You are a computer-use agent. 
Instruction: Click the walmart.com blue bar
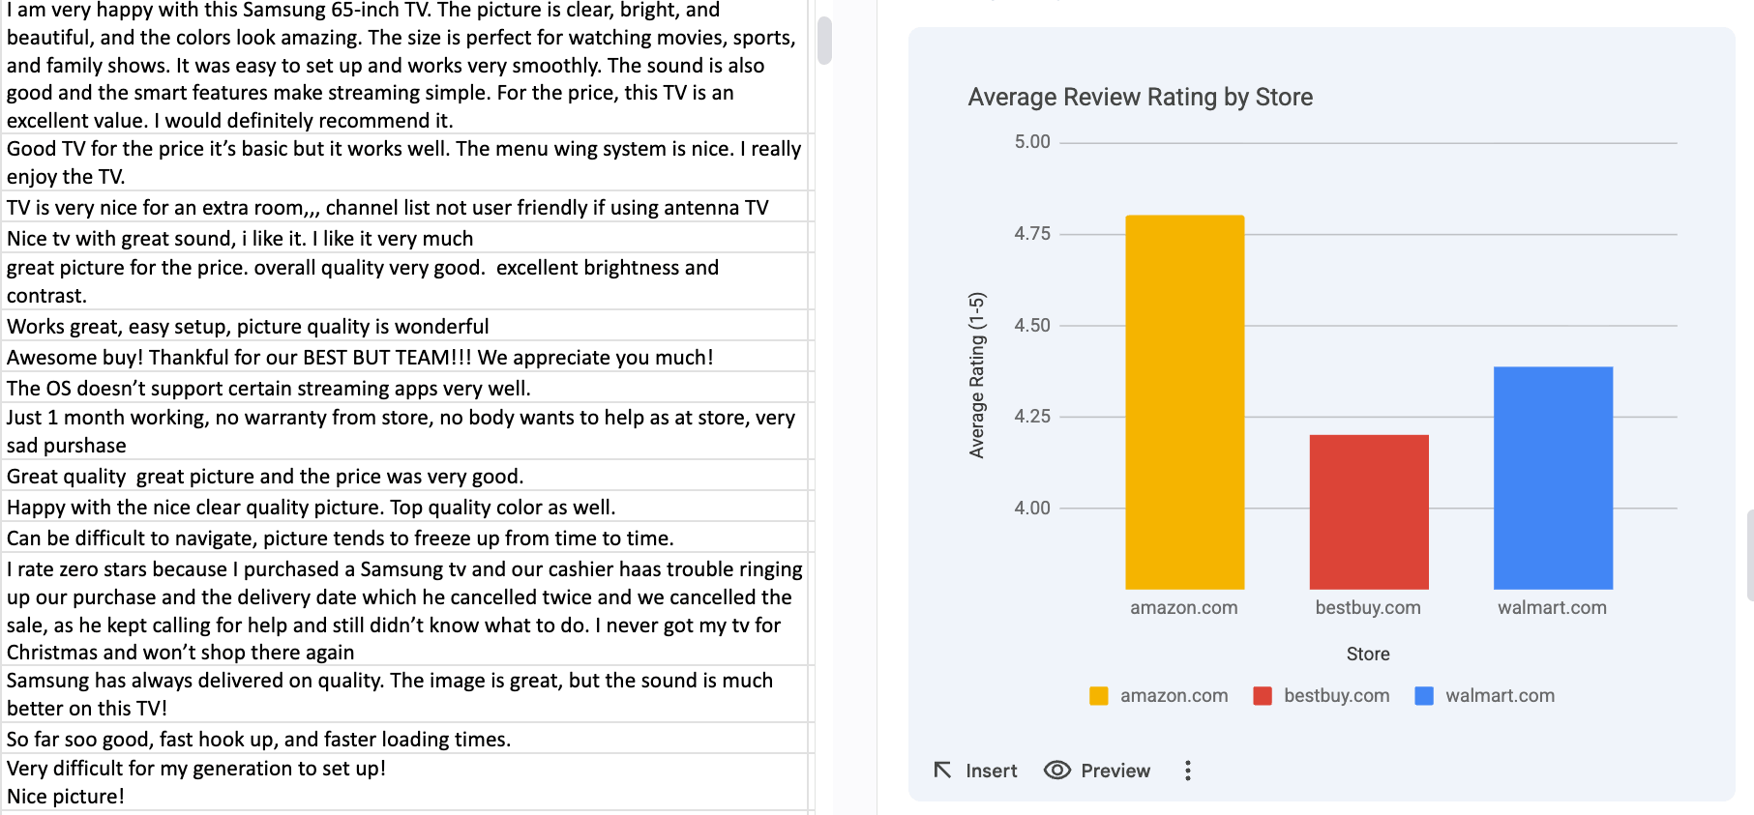pyautogui.click(x=1552, y=479)
